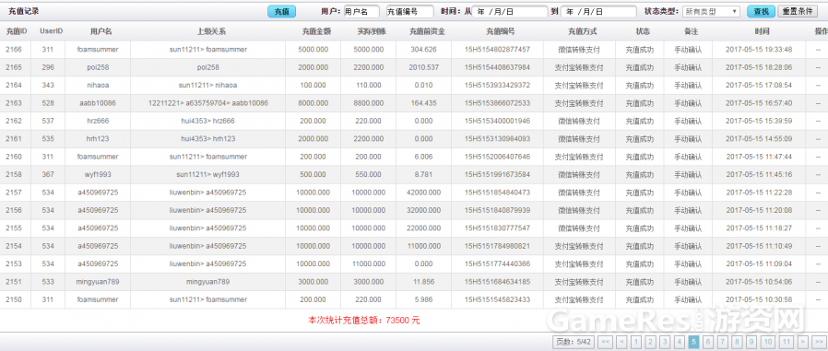Image resolution: width=828 pixels, height=351 pixels.
Task: Select username hrz666 cell
Action: click(98, 121)
